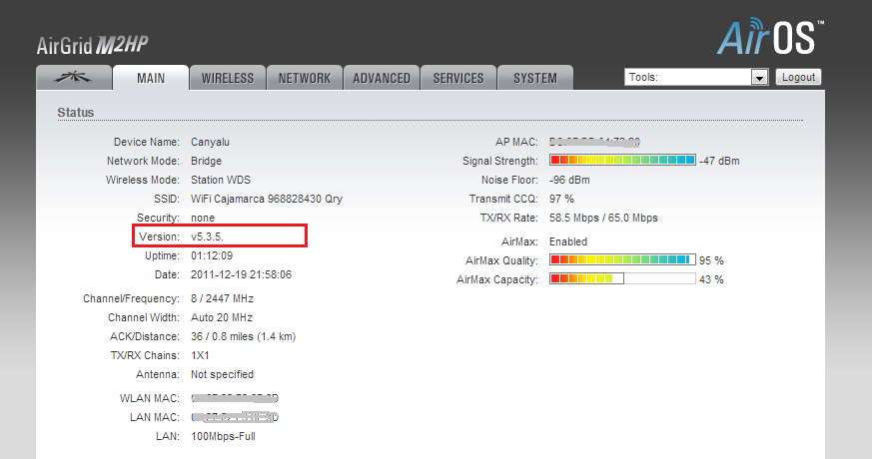Image resolution: width=872 pixels, height=459 pixels.
Task: Select the AirMax value Enabled
Action: [x=568, y=241]
